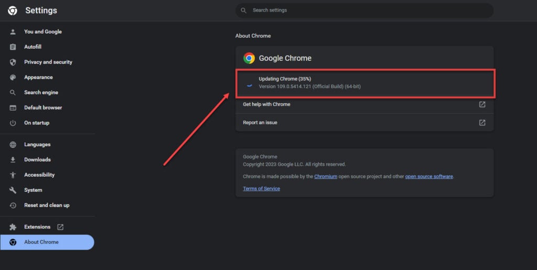This screenshot has width=537, height=270.
Task: Click the Chrome logo beside Settings title
Action: (13, 10)
